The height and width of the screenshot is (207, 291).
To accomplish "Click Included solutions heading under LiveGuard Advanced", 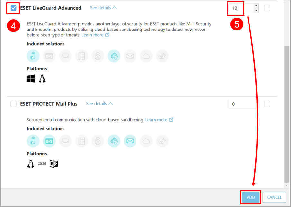I will coord(46,44).
